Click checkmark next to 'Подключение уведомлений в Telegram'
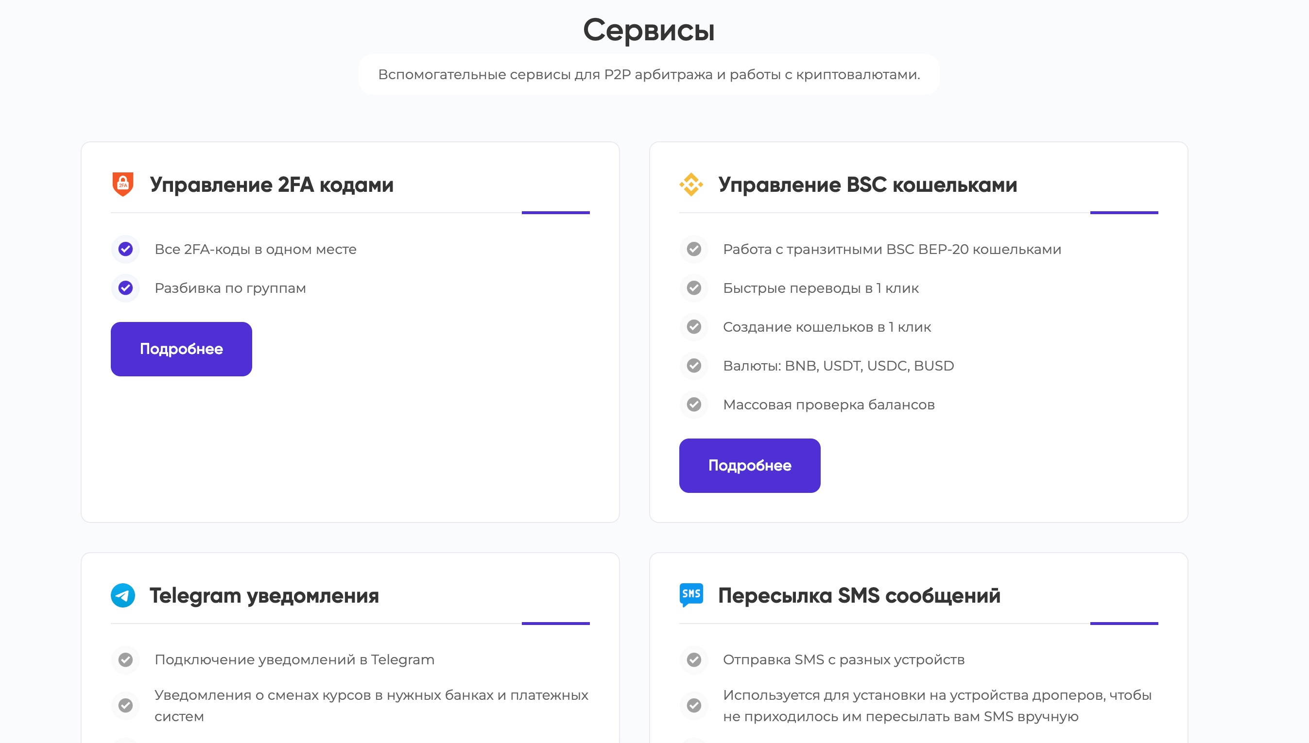Image resolution: width=1309 pixels, height=743 pixels. pyautogui.click(x=125, y=659)
